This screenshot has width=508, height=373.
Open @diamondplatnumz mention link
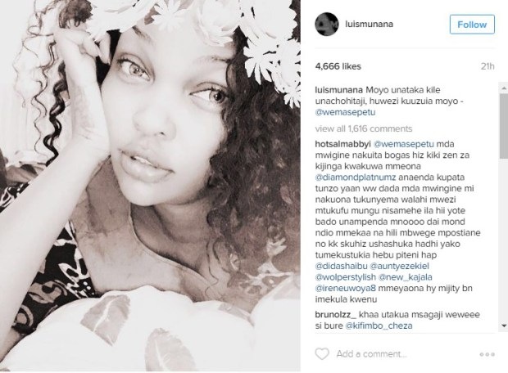[356, 178]
